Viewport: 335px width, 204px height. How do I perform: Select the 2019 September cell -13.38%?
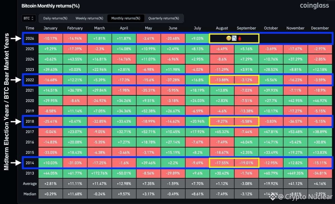(x=246, y=111)
